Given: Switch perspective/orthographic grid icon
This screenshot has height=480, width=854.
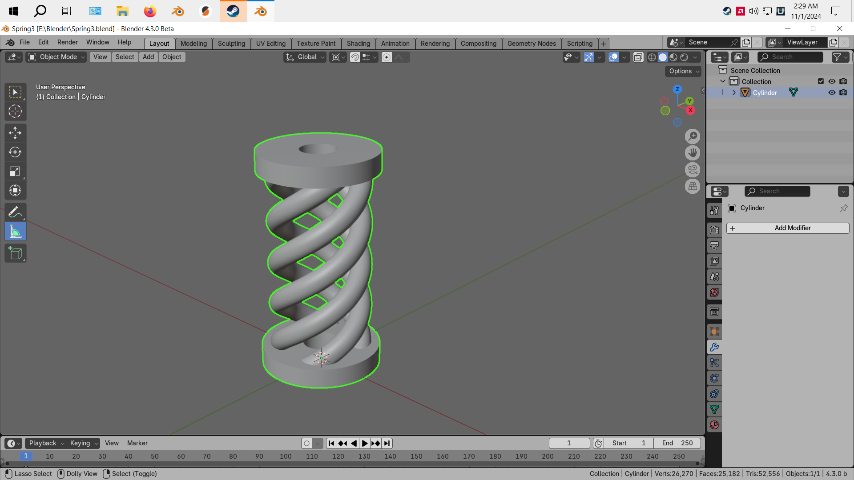Looking at the screenshot, I should pos(693,187).
